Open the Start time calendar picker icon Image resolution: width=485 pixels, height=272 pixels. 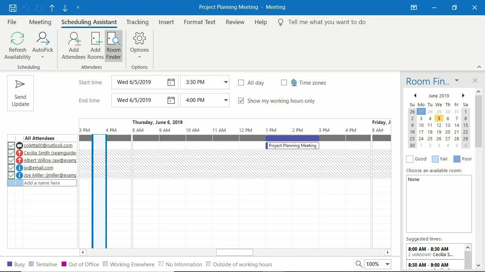(171, 82)
